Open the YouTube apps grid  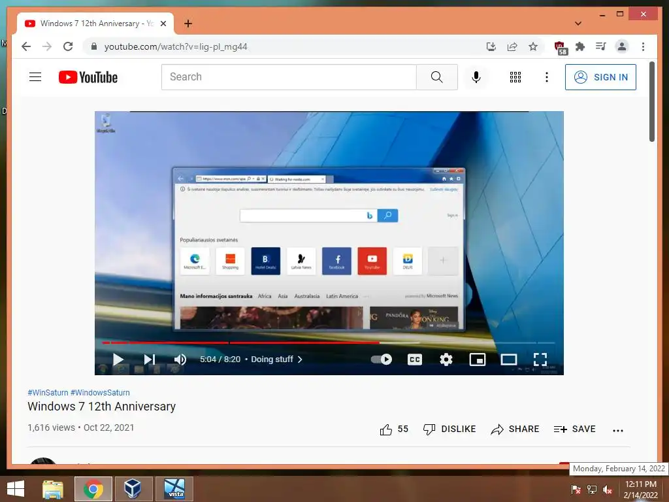[x=515, y=77]
